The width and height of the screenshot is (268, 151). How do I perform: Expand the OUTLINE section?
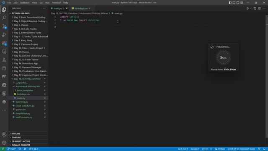(28, 133)
